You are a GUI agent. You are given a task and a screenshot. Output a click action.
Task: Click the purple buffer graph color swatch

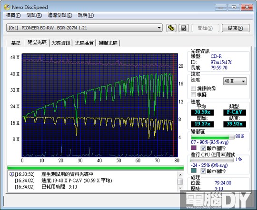pos(194,148)
